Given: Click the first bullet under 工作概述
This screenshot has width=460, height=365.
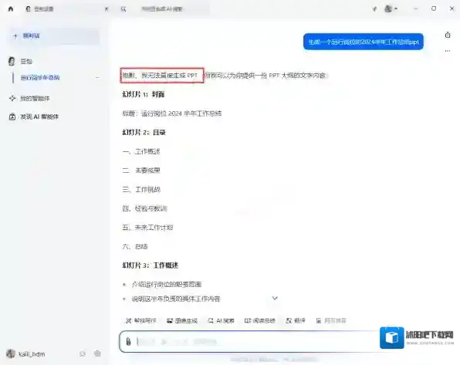Looking at the screenshot, I should pyautogui.click(x=167, y=284).
